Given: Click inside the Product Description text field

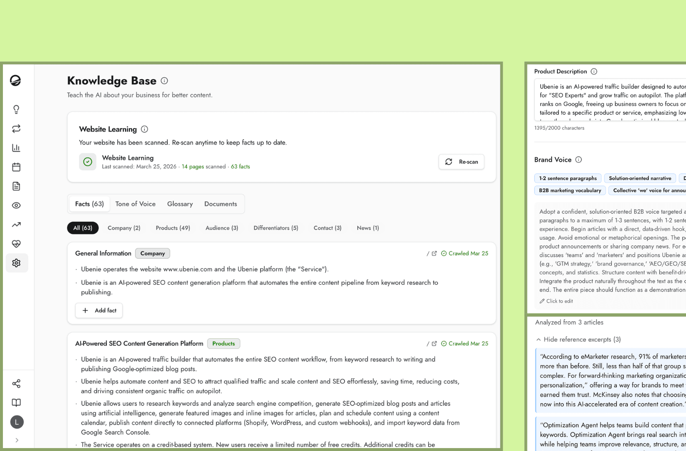Looking at the screenshot, I should pos(605,100).
